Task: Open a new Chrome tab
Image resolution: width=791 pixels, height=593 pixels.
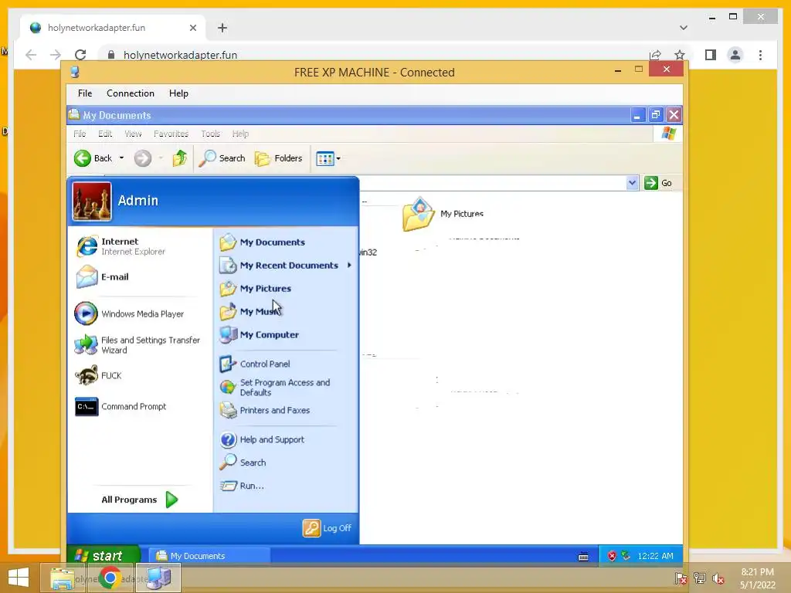Action: pyautogui.click(x=222, y=28)
